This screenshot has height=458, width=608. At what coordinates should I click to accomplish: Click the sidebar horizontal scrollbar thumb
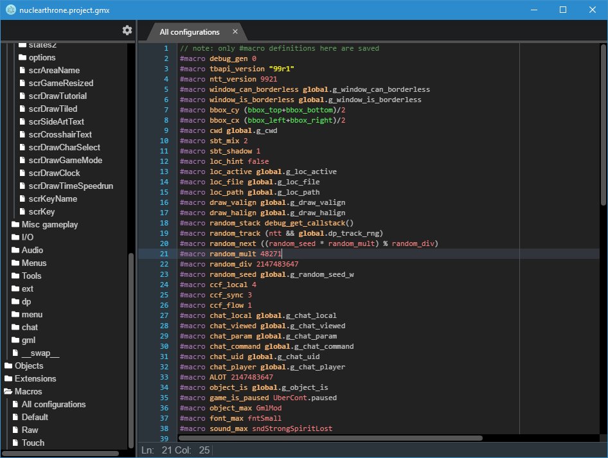60,453
